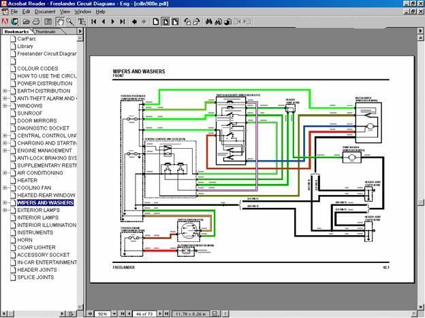Click Find Again binoculars icon
The image size is (425, 318).
(219, 22)
